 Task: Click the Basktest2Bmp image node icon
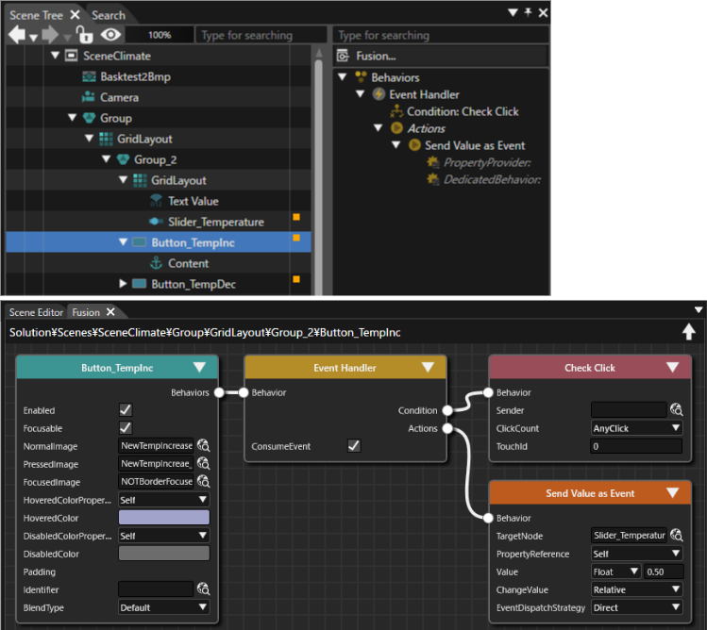(89, 76)
